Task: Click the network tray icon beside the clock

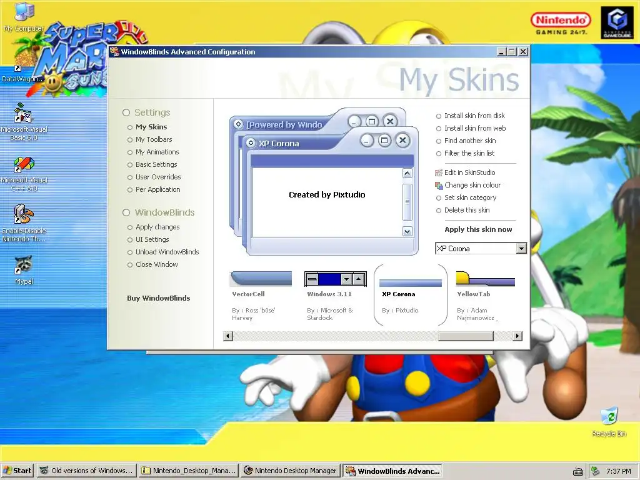Action: coord(596,471)
